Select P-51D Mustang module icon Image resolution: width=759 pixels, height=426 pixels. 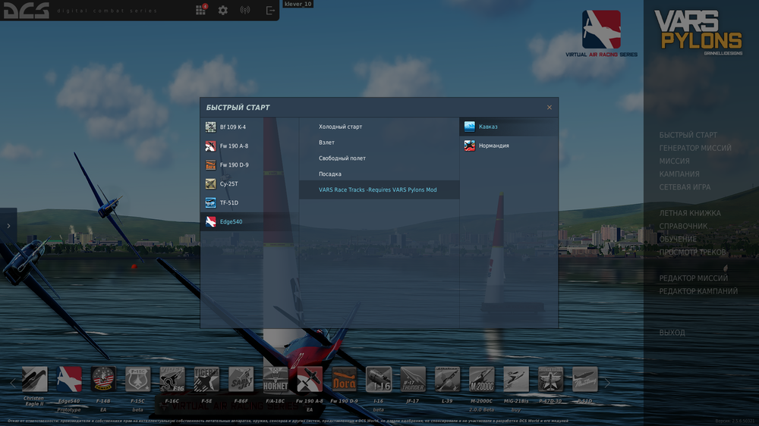[x=584, y=379]
